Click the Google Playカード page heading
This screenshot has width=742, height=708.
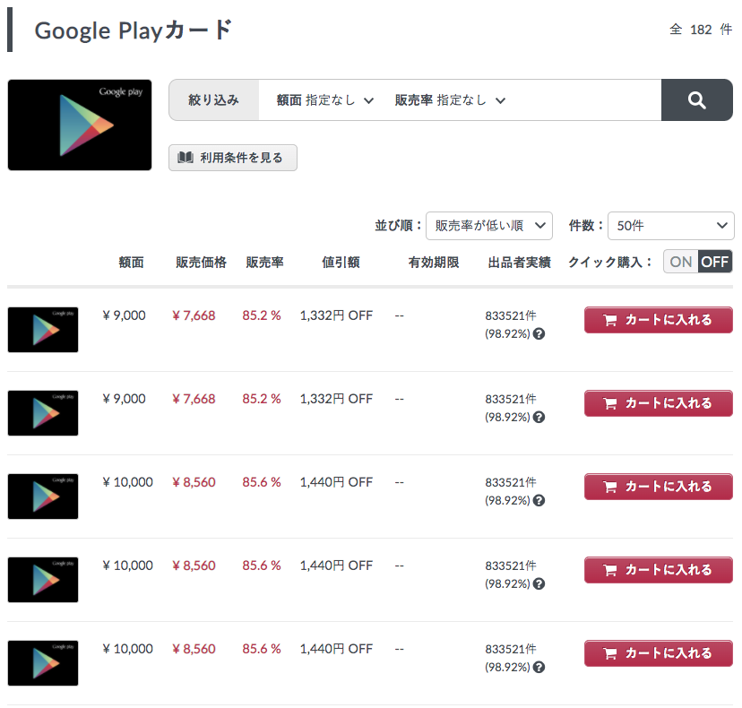134,30
